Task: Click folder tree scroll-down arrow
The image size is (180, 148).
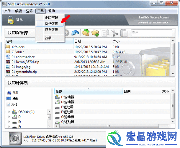Action: pos(49,126)
